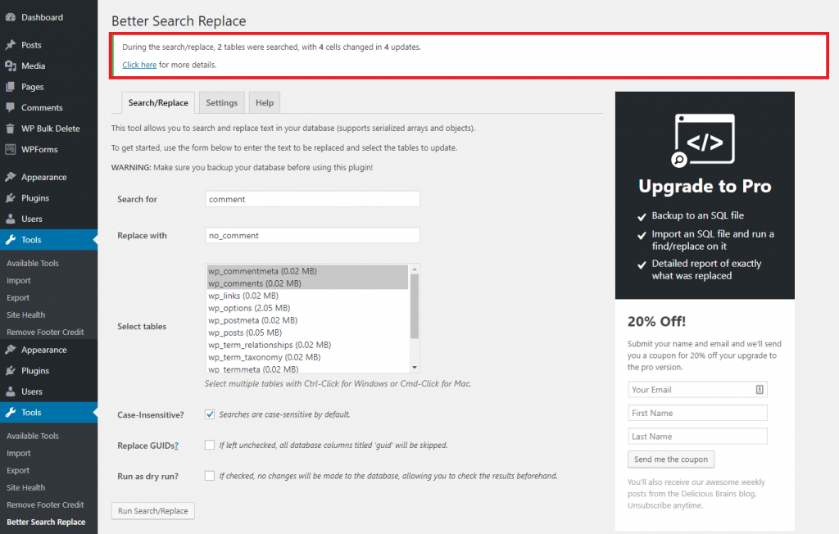
Task: Open the upper Export submenu item
Action: [x=18, y=297]
